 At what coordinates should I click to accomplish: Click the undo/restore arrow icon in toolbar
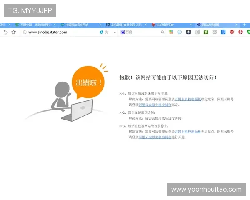click(x=6, y=32)
